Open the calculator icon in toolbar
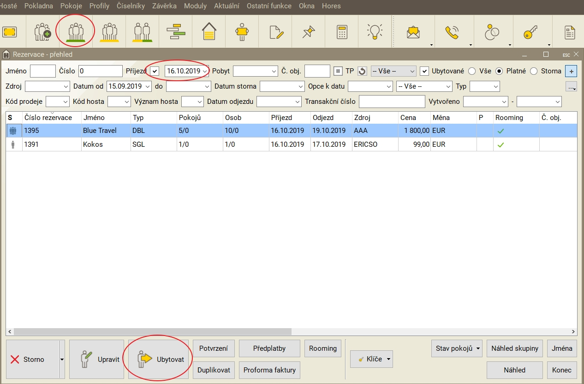 (342, 32)
